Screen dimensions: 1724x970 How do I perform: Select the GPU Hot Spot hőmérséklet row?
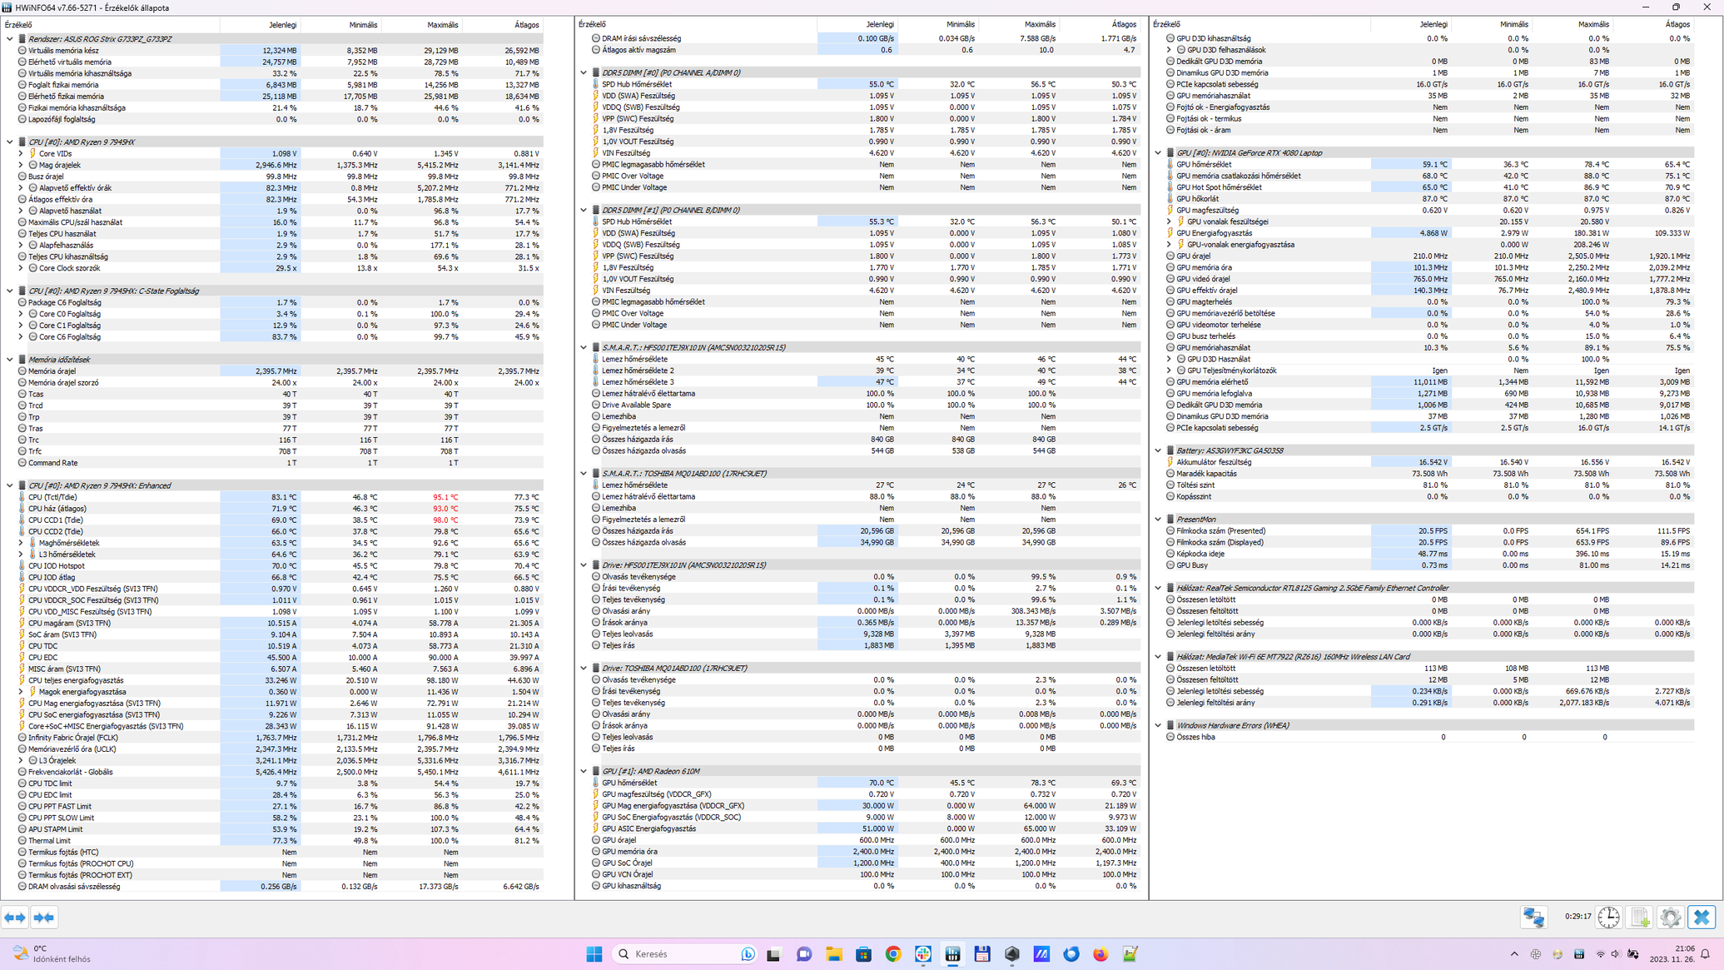[1218, 187]
